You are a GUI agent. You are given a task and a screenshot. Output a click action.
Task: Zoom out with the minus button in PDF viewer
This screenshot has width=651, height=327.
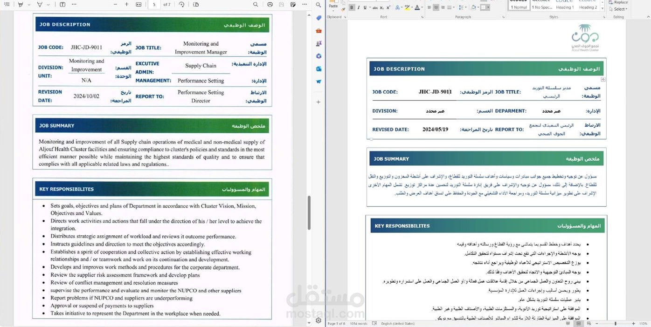115,4
